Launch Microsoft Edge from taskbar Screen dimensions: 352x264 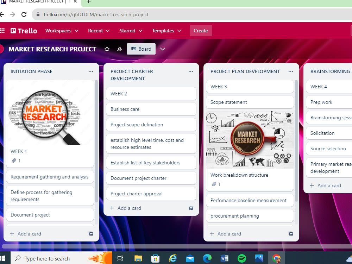(x=207, y=258)
